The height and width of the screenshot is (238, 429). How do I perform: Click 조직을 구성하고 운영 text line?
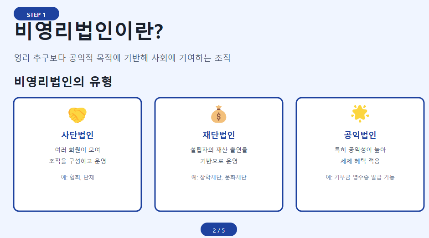tap(78, 161)
